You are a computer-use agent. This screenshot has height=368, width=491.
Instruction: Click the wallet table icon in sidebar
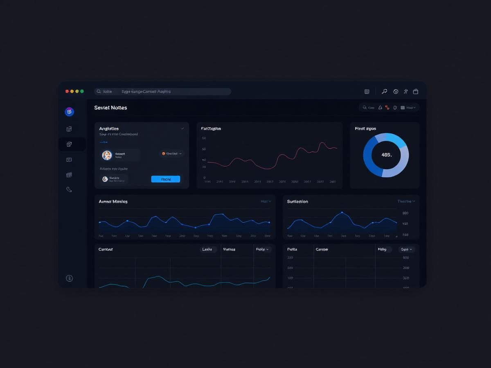coord(69,175)
